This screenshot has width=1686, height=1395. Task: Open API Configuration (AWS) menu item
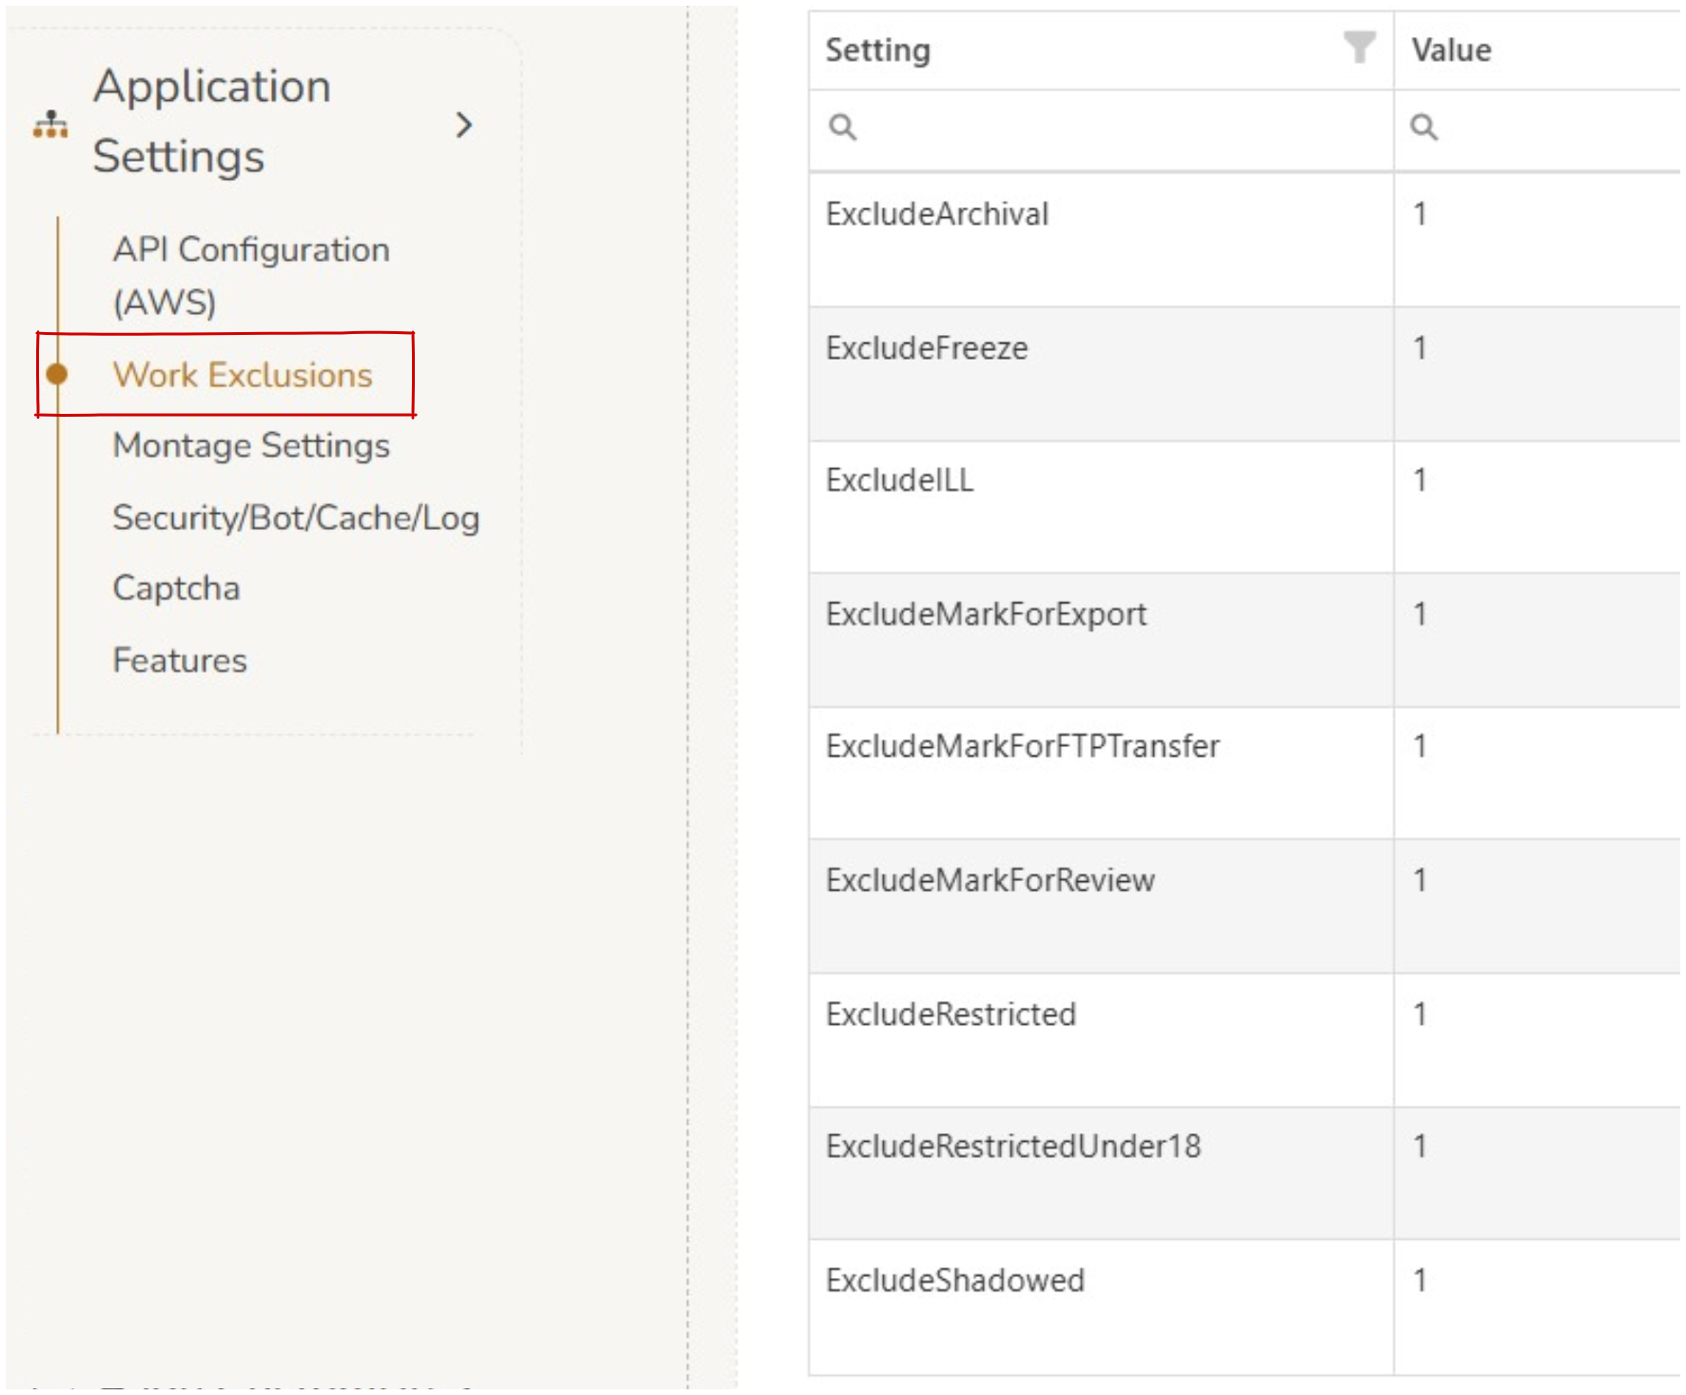[250, 275]
